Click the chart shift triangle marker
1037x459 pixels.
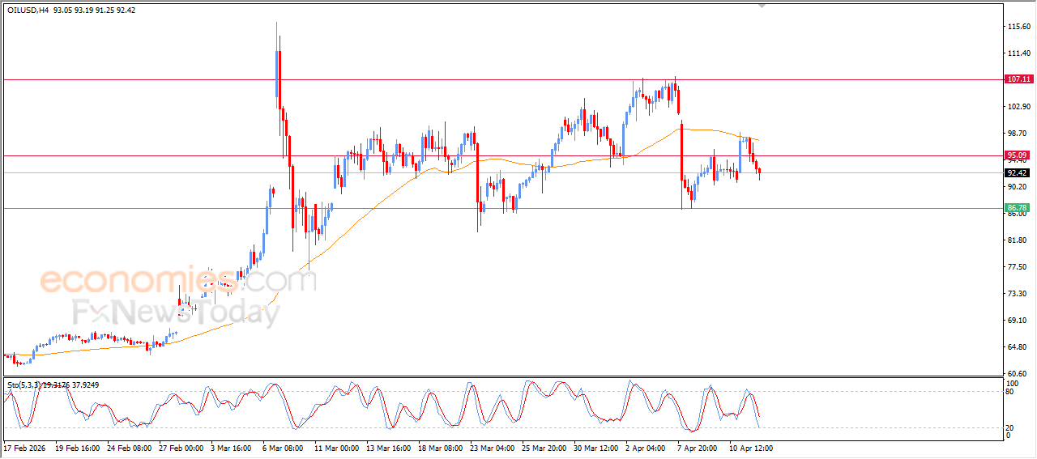click(761, 6)
